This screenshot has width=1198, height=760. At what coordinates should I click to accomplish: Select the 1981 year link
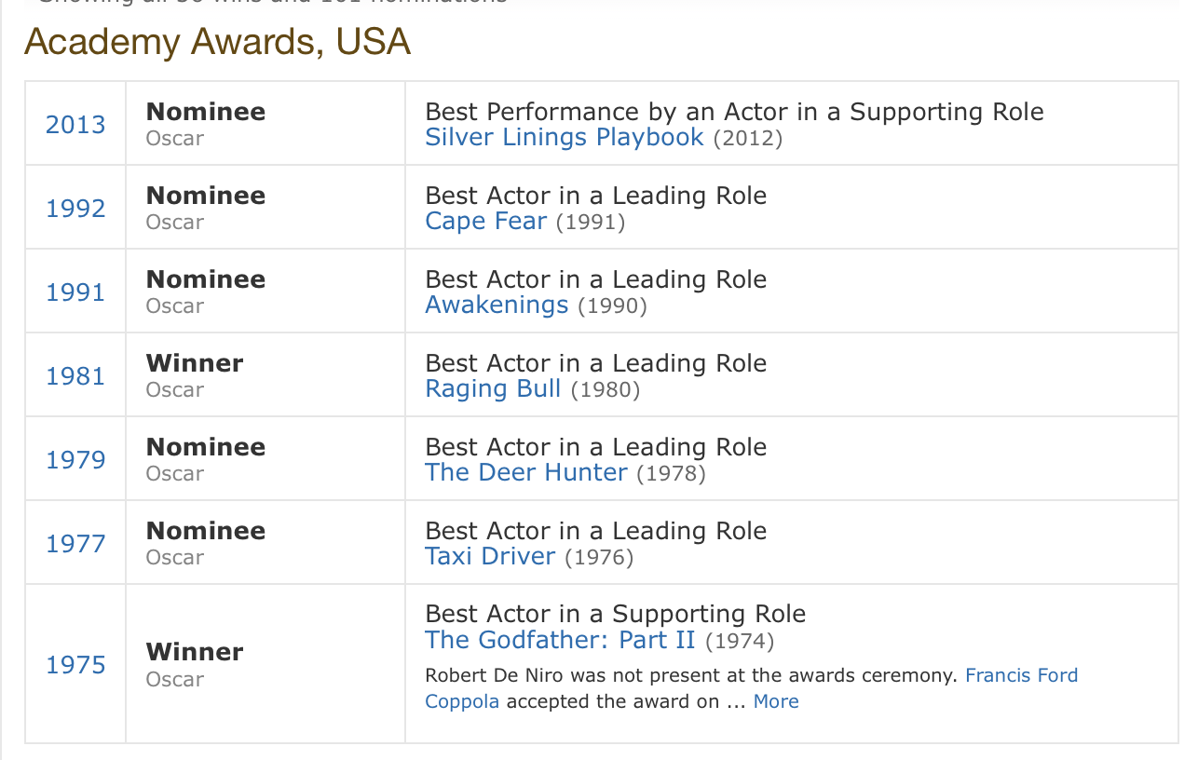tap(75, 375)
